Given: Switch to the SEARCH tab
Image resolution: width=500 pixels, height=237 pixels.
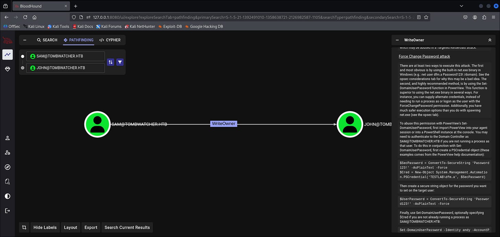Looking at the screenshot, I should 47,40.
